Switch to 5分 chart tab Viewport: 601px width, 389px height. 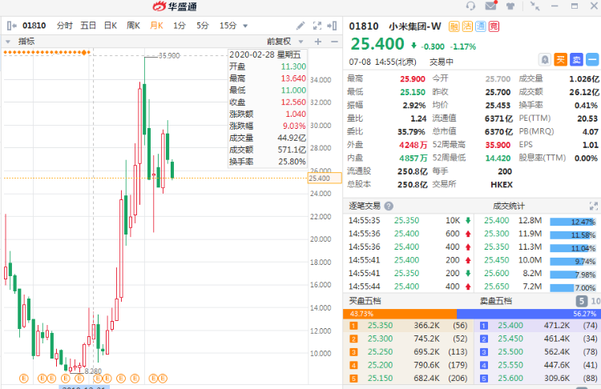[x=203, y=26]
